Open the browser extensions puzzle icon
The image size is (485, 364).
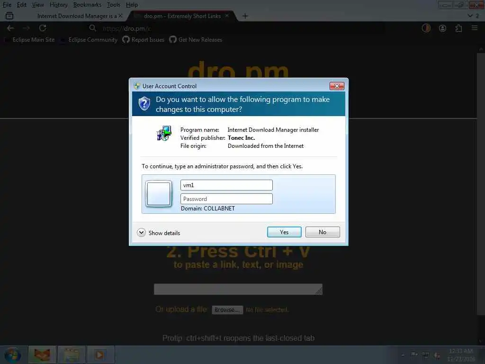[458, 28]
